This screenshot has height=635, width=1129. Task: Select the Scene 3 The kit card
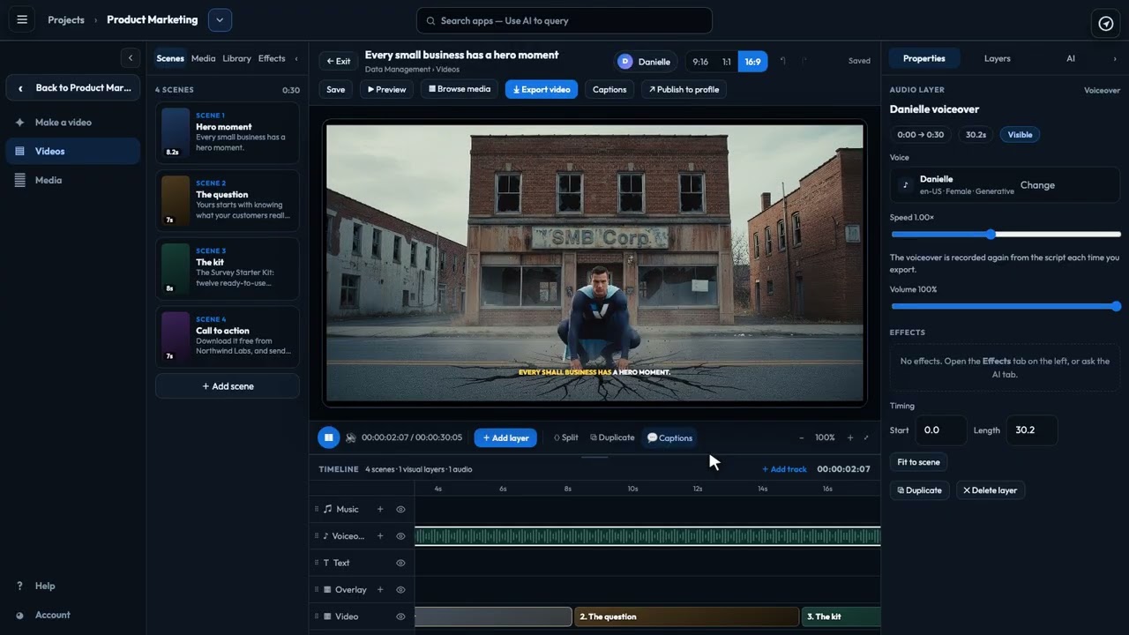[x=228, y=268]
